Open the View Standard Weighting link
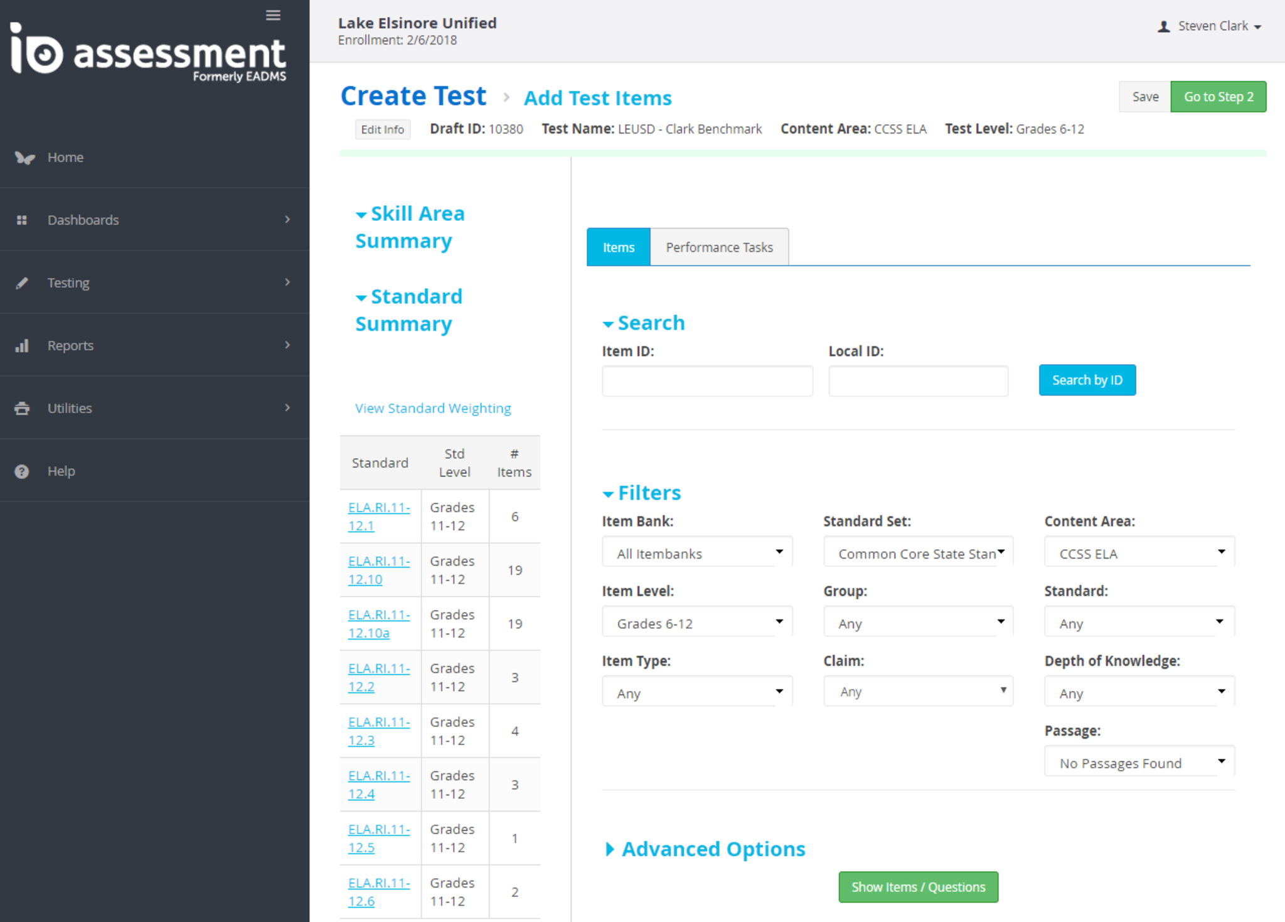The width and height of the screenshot is (1285, 922). [x=433, y=408]
